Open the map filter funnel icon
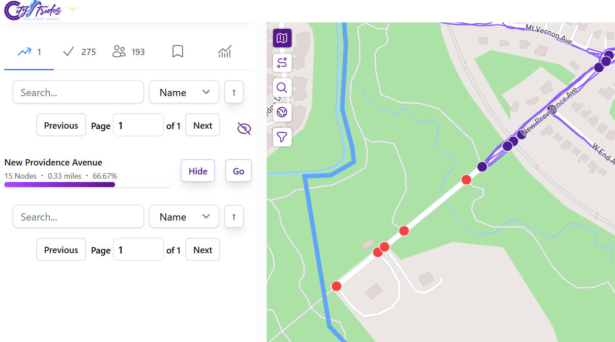Image resolution: width=615 pixels, height=342 pixels. tap(282, 137)
